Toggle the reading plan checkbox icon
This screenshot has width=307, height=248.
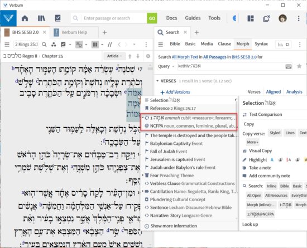pyautogui.click(x=63, y=45)
